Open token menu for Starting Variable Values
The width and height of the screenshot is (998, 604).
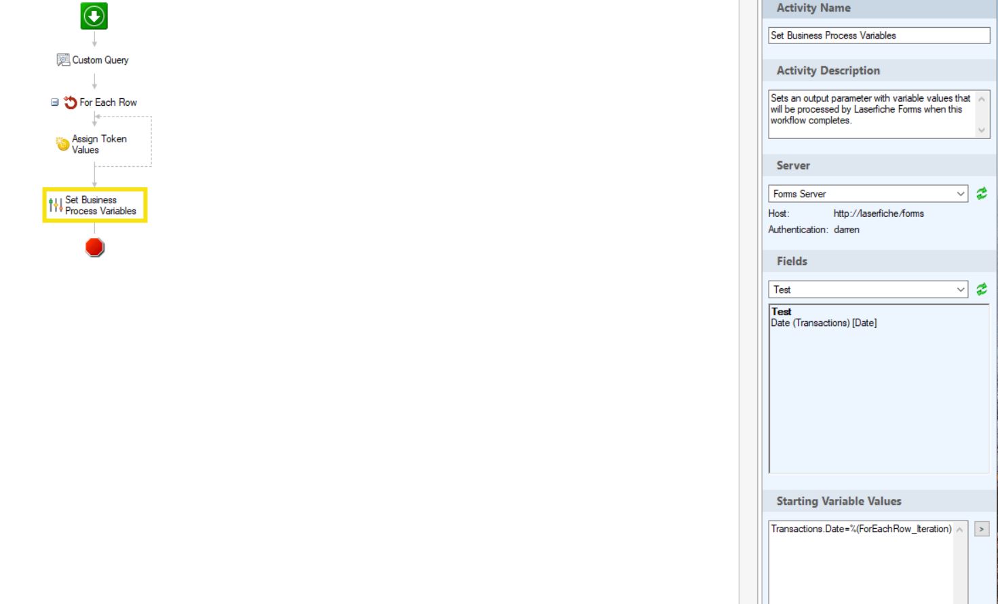tap(982, 529)
